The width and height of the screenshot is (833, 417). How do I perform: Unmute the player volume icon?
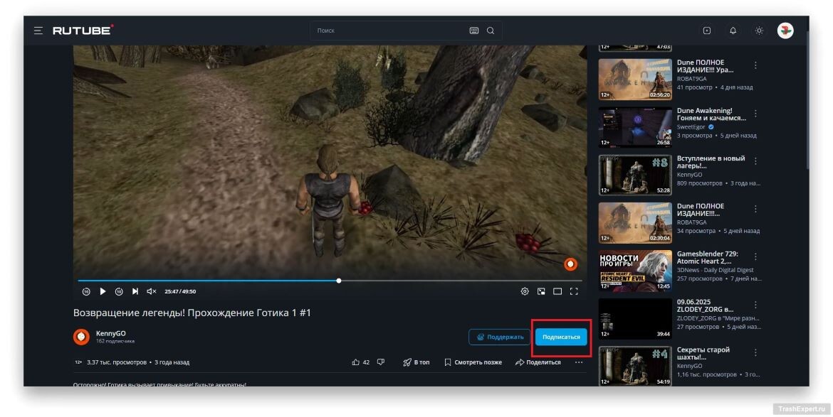tap(152, 291)
